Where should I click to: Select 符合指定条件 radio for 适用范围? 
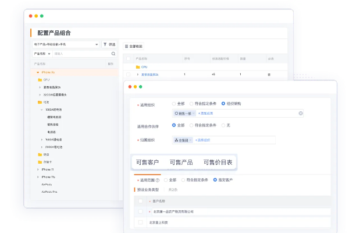click(183, 180)
